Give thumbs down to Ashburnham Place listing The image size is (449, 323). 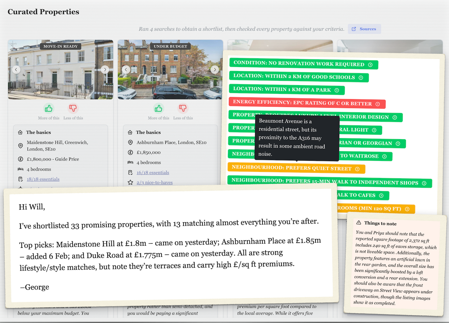coord(183,108)
